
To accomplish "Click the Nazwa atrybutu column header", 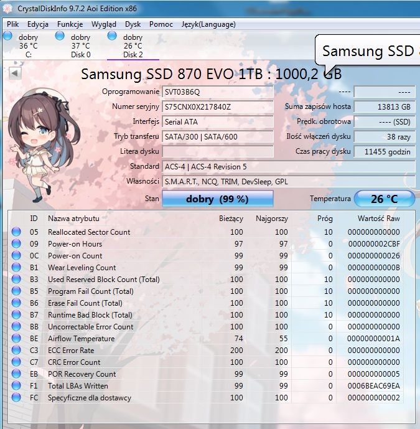I will pyautogui.click(x=73, y=219).
